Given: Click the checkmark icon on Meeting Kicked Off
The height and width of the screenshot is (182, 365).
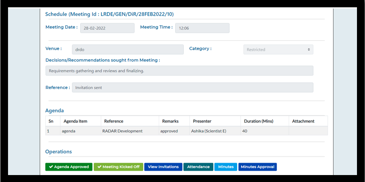Looking at the screenshot, I should tap(100, 167).
